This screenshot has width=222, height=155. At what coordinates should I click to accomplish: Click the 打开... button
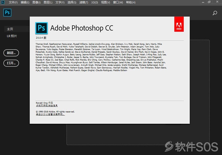point(11,63)
